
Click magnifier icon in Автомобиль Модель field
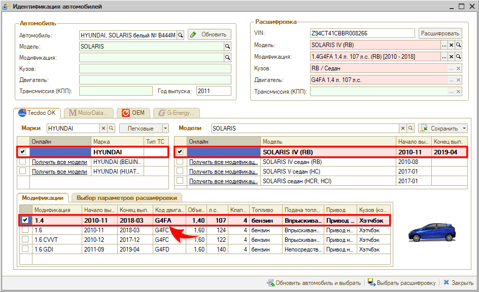tap(228, 46)
